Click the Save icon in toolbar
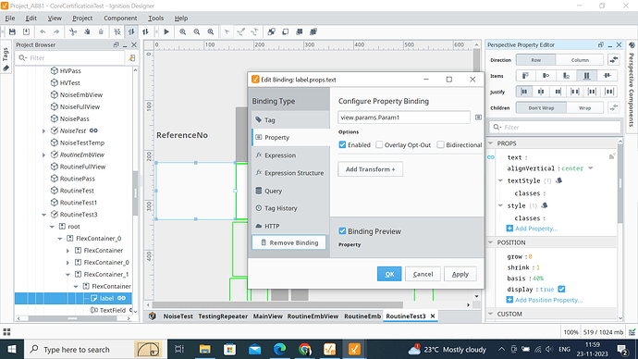This screenshot has height=359, width=638. coord(12,31)
